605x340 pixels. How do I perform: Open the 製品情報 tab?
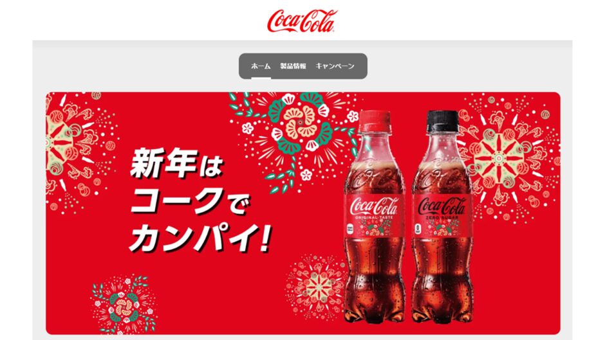(x=293, y=66)
